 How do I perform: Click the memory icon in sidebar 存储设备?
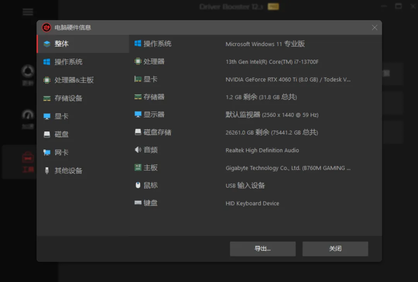click(x=47, y=98)
